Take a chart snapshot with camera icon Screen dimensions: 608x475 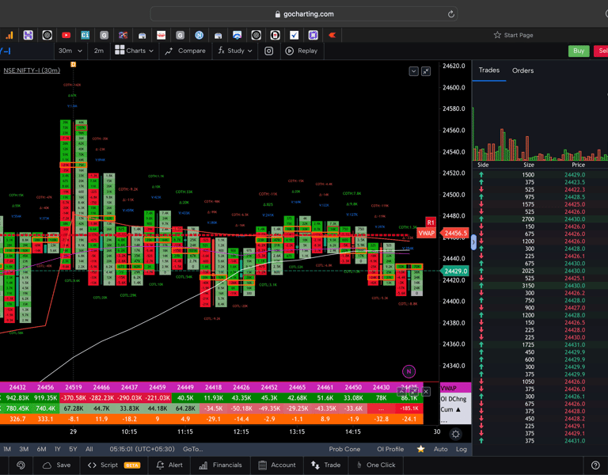(x=268, y=51)
